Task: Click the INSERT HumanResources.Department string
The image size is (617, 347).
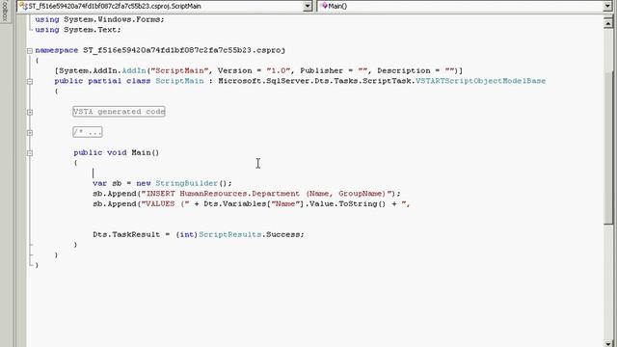Action: [x=266, y=194]
